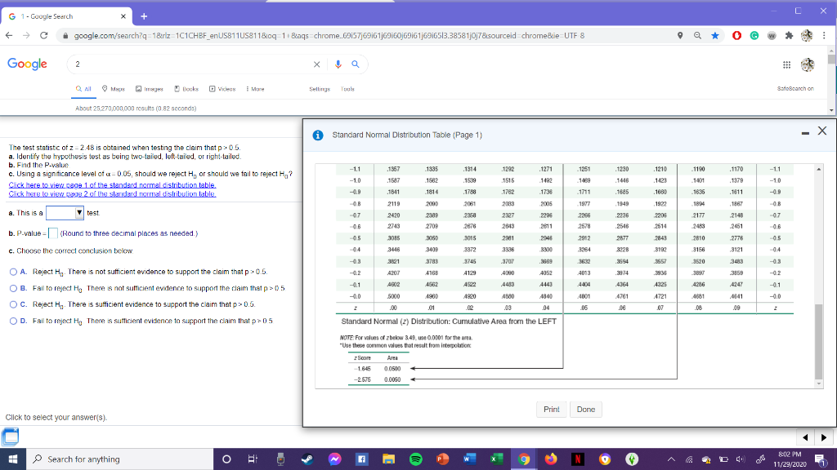837x470 pixels.
Task: Start voice search with microphone icon
Action: pyautogui.click(x=338, y=64)
